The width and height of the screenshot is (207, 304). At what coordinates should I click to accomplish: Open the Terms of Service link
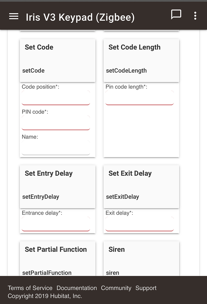coord(30,288)
